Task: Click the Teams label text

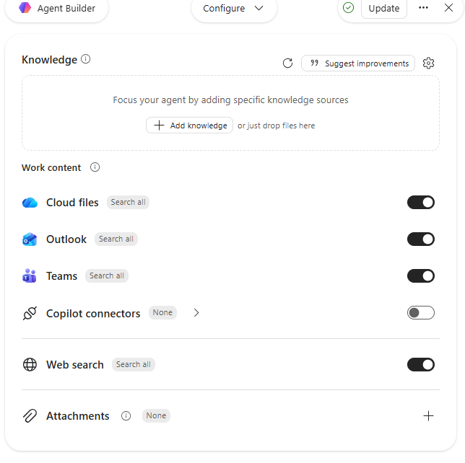Action: point(61,276)
